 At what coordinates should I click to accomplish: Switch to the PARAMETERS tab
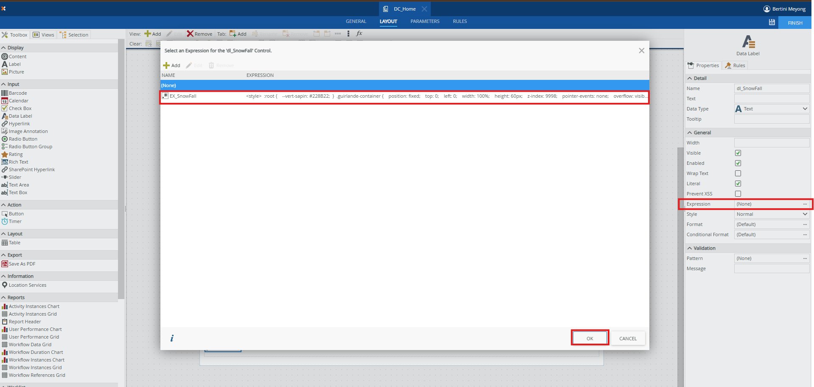click(425, 21)
